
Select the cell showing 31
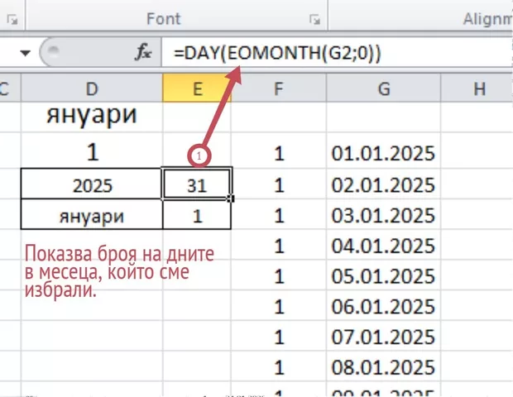tap(197, 184)
